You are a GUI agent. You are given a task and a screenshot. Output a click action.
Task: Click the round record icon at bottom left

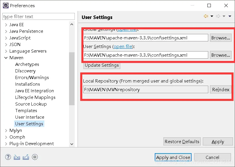click(35, 157)
